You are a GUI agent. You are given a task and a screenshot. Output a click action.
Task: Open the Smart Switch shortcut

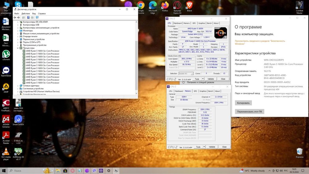[x=18, y=121]
